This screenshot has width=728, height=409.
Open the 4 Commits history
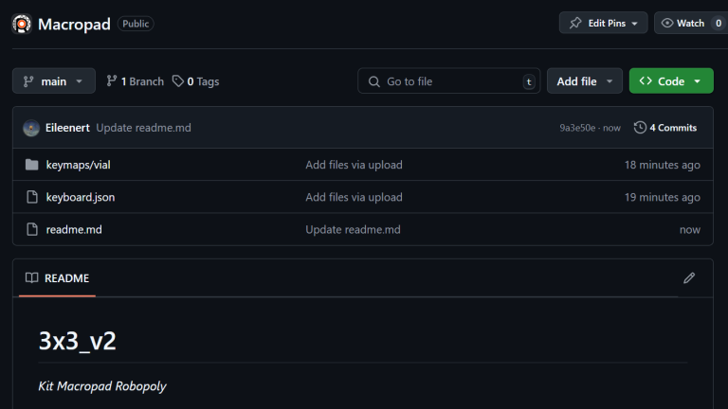[x=665, y=128]
